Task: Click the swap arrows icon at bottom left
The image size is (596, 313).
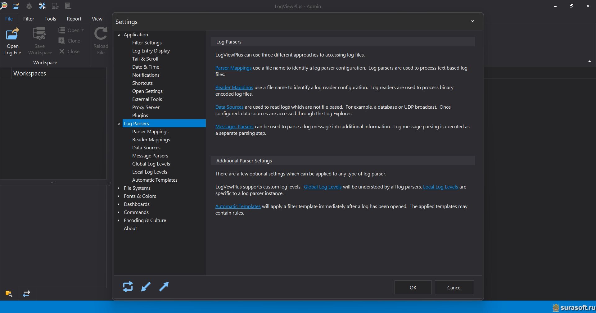Action: pos(26,293)
